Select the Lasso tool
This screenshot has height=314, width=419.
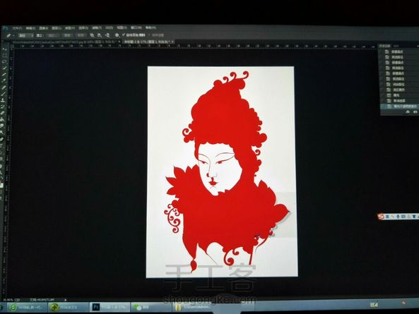pos(4,61)
